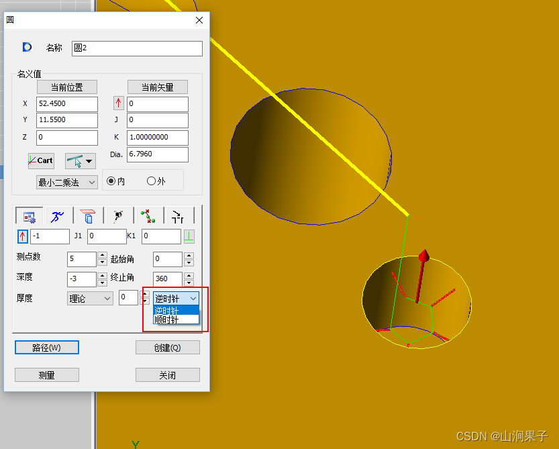
Task: Increase 测点数 using the up stepper arrow
Action: pos(102,255)
